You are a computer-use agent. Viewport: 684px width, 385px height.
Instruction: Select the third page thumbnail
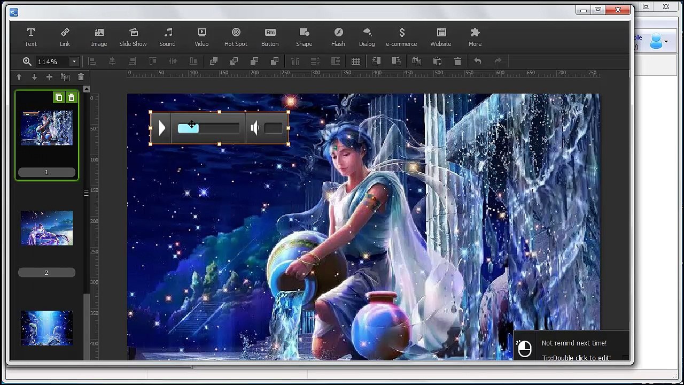coord(46,328)
